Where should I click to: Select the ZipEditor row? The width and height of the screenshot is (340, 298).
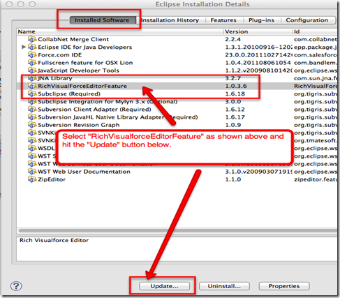(x=177, y=179)
